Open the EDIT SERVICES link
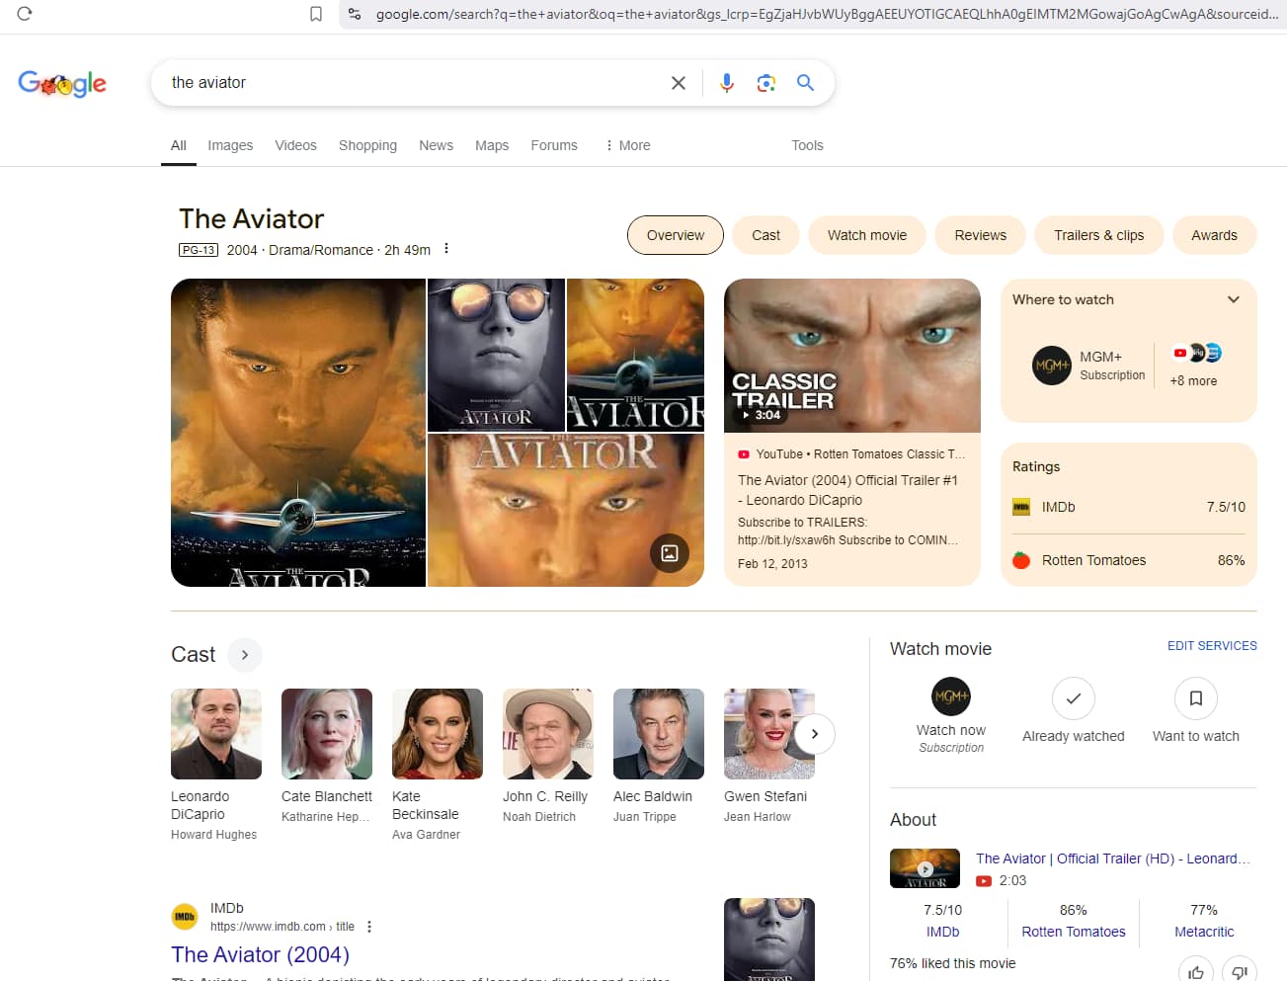Image resolution: width=1287 pixels, height=981 pixels. [x=1212, y=646]
